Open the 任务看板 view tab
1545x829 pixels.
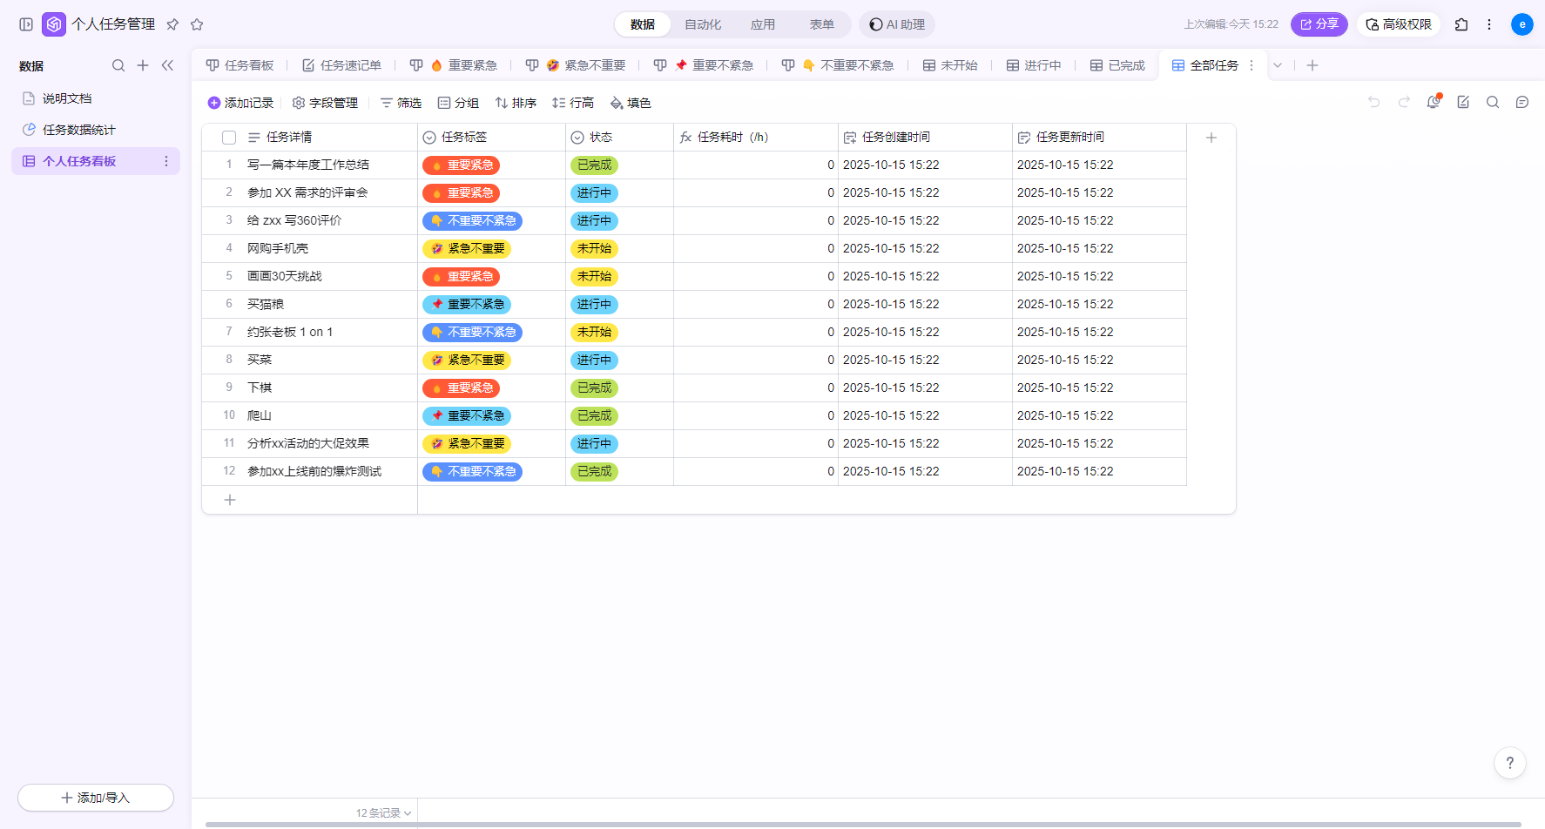pos(240,65)
